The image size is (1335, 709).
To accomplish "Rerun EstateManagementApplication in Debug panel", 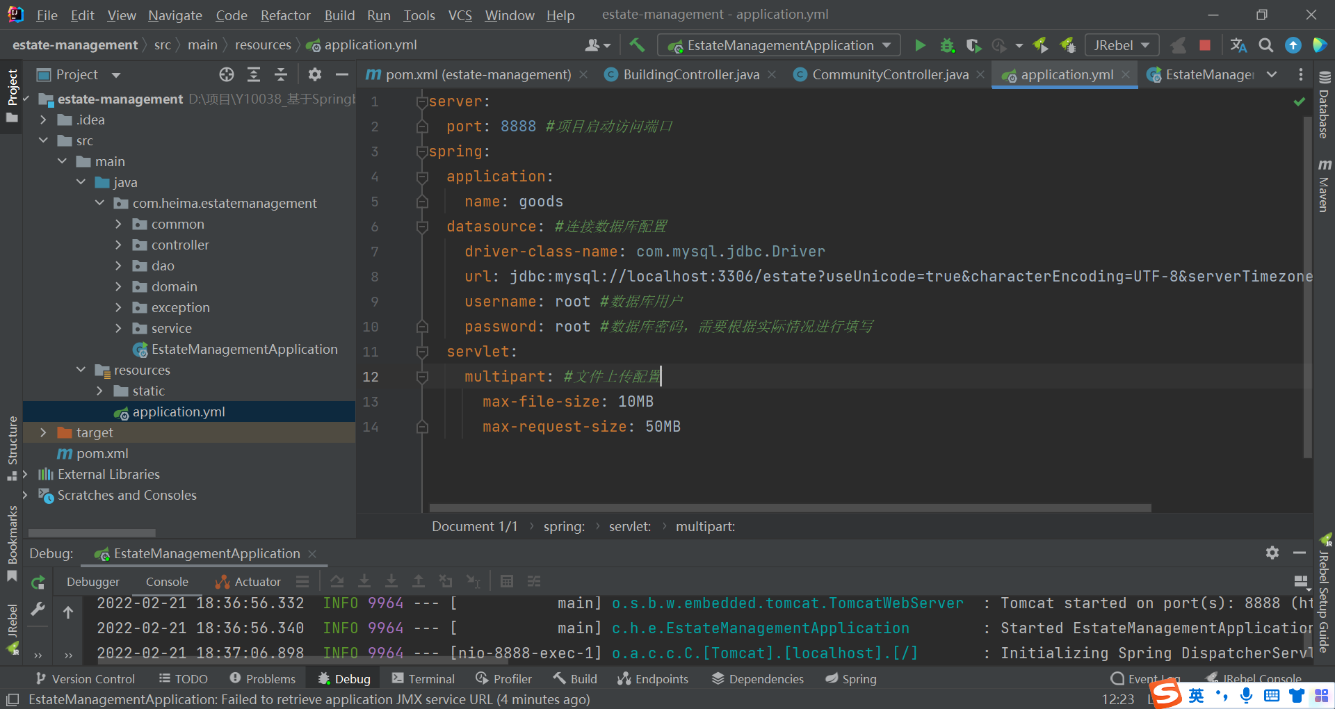I will coord(38,582).
